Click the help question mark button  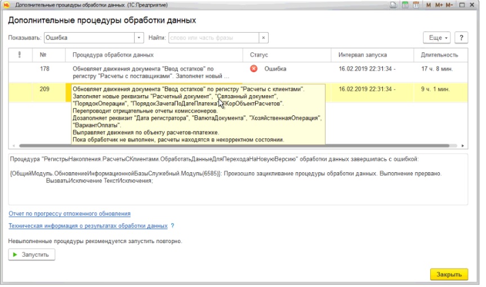462,38
